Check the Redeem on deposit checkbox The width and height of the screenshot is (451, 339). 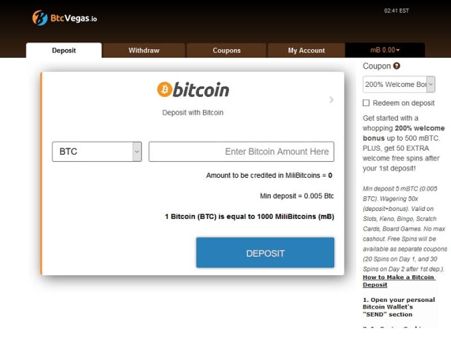(x=366, y=103)
